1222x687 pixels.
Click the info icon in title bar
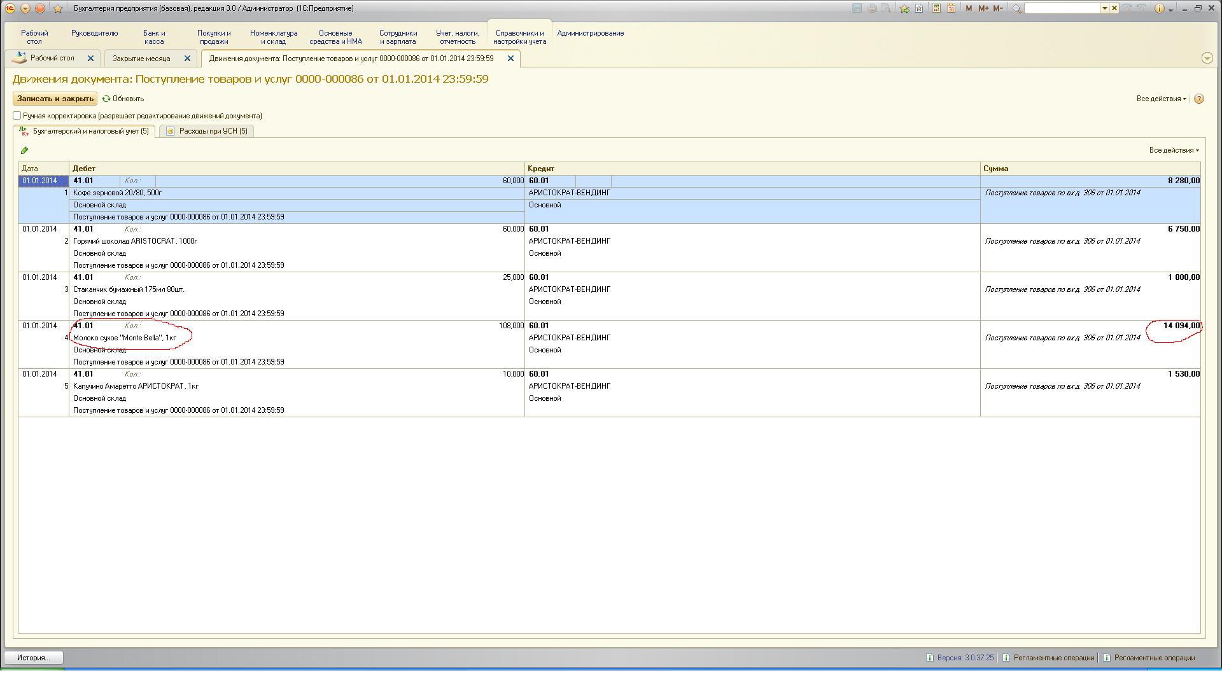(x=1159, y=8)
